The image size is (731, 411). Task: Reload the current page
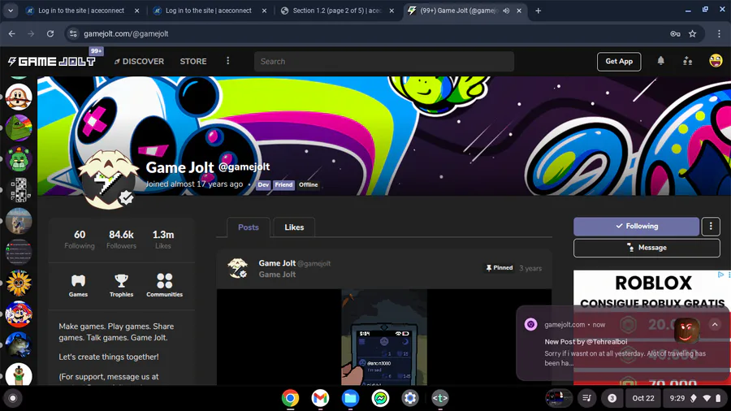pos(50,33)
